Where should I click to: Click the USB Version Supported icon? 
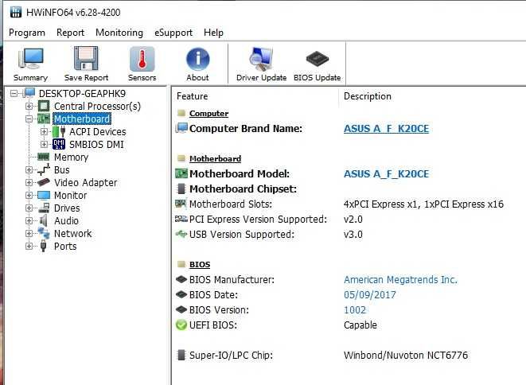coord(181,234)
